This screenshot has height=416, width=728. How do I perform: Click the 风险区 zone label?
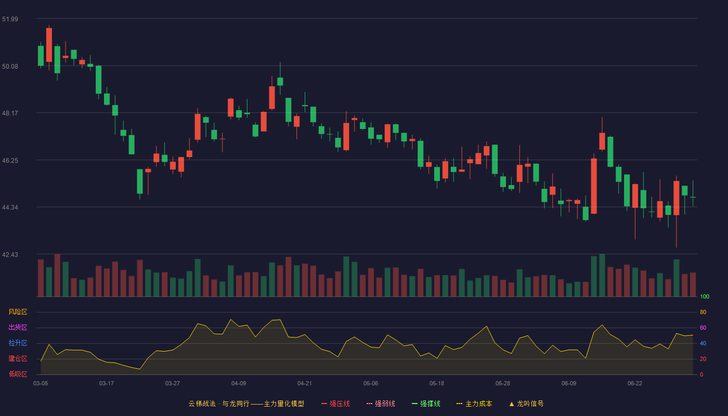click(18, 312)
